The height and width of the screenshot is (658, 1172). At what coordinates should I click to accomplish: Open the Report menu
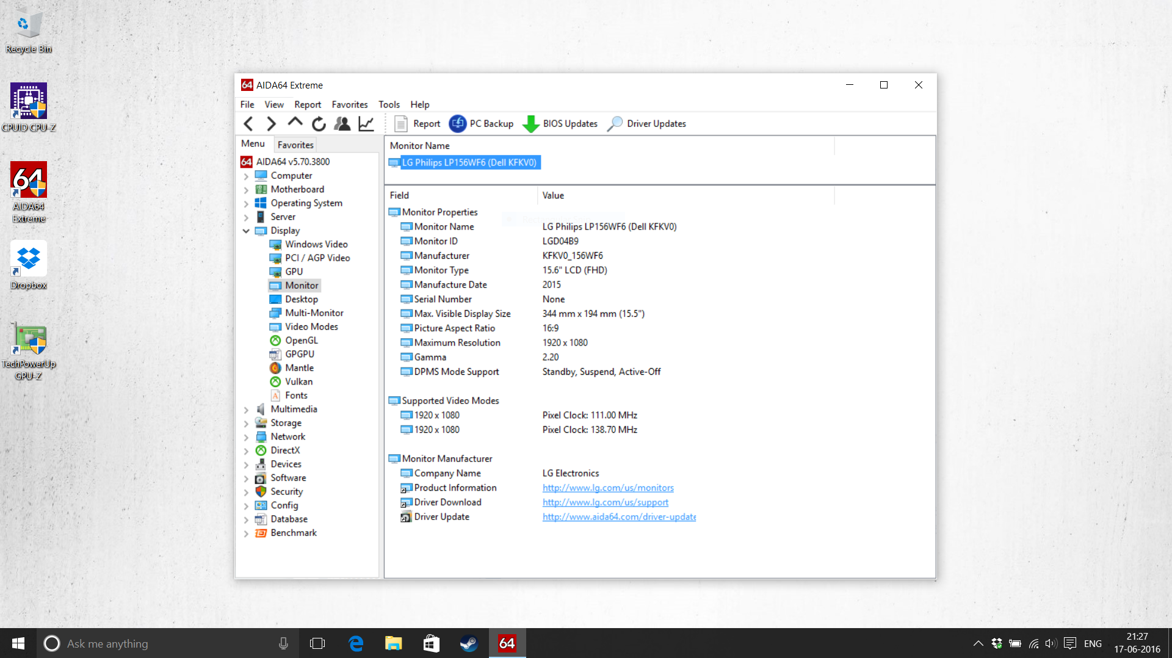(x=308, y=104)
